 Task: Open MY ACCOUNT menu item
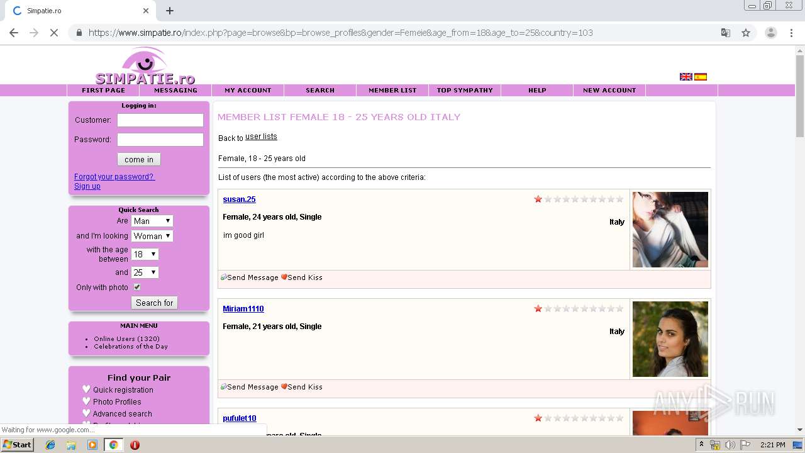click(x=248, y=90)
